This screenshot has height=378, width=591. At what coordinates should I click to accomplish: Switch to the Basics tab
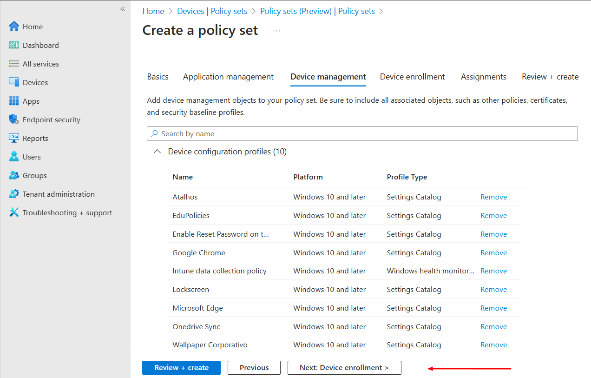(x=158, y=77)
